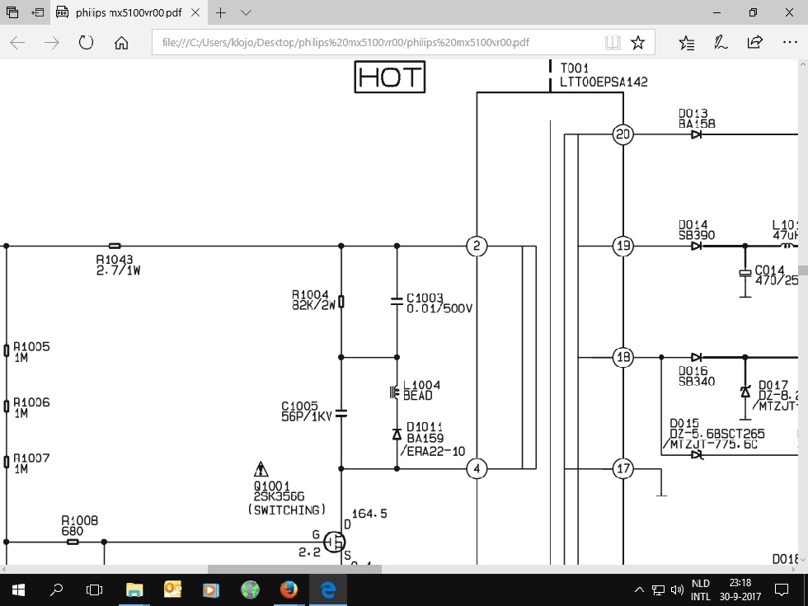Close the philips mx5100vr00.pdf tab
The height and width of the screenshot is (606, 808).
pos(195,12)
